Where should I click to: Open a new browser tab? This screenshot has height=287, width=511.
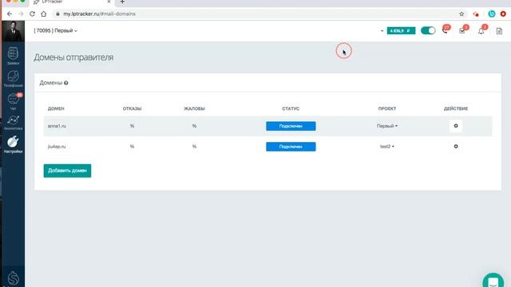click(x=122, y=2)
